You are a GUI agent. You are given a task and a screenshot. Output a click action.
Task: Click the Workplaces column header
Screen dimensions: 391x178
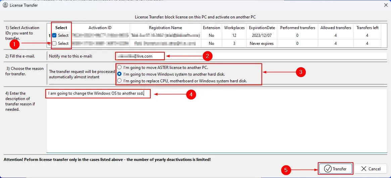pos(235,28)
